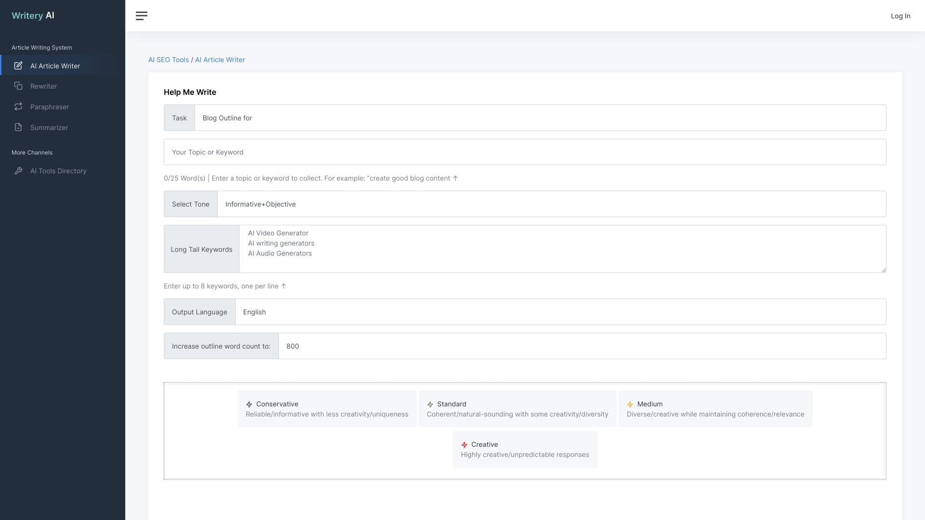Open Rewriter from the sidebar menu
This screenshot has height=520, width=925.
43,86
